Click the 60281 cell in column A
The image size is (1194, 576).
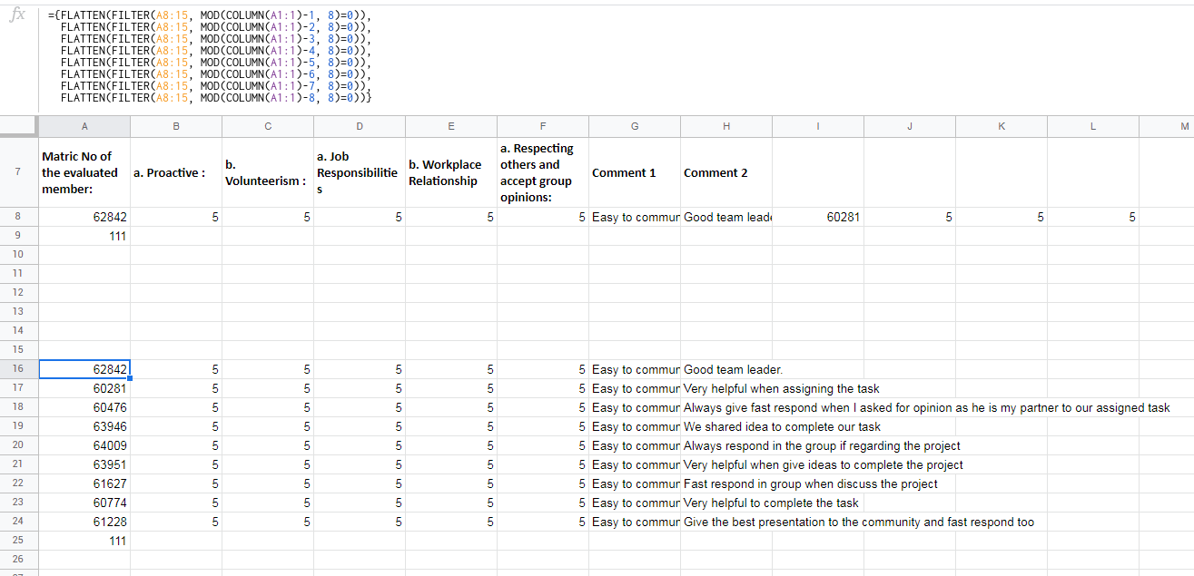click(84, 388)
